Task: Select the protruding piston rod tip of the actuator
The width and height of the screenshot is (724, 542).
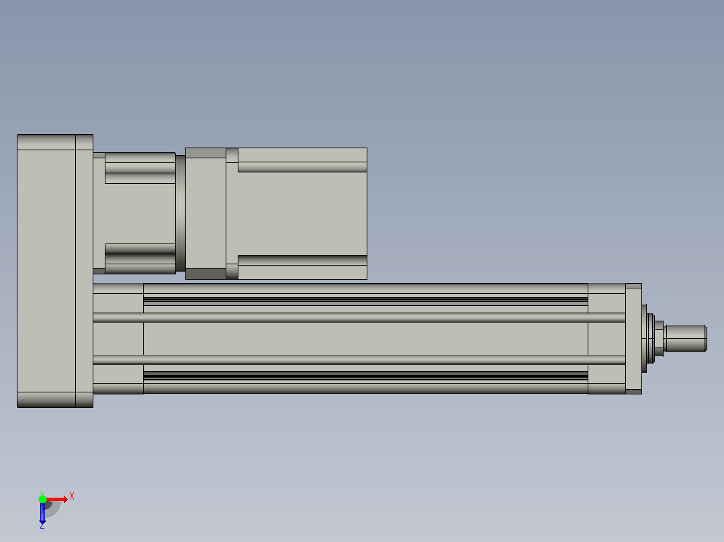Action: coord(686,339)
